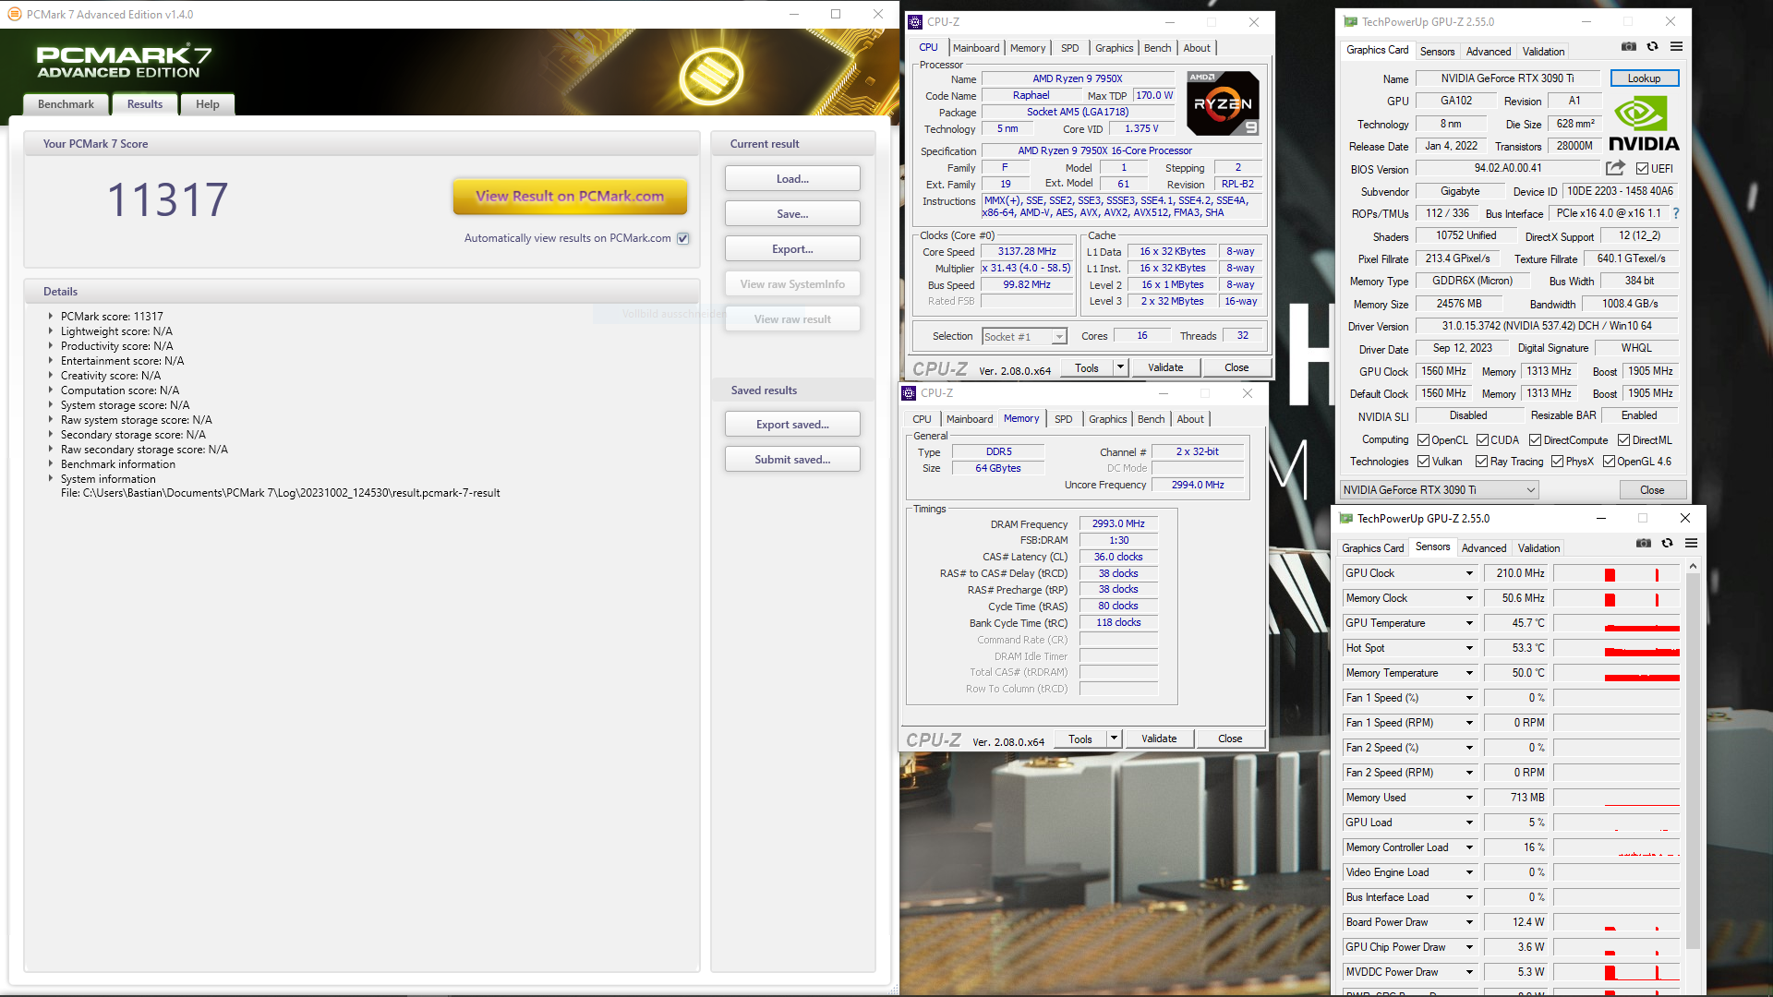Expand the Lightweight score tree item
This screenshot has width=1773, height=997.
point(51,330)
